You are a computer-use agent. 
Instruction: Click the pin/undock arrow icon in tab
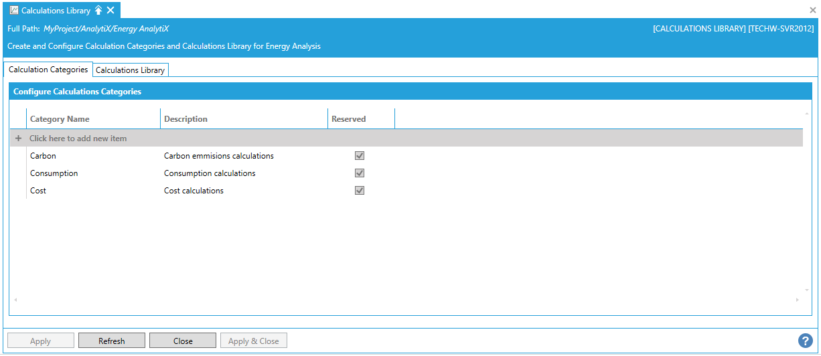[98, 10]
